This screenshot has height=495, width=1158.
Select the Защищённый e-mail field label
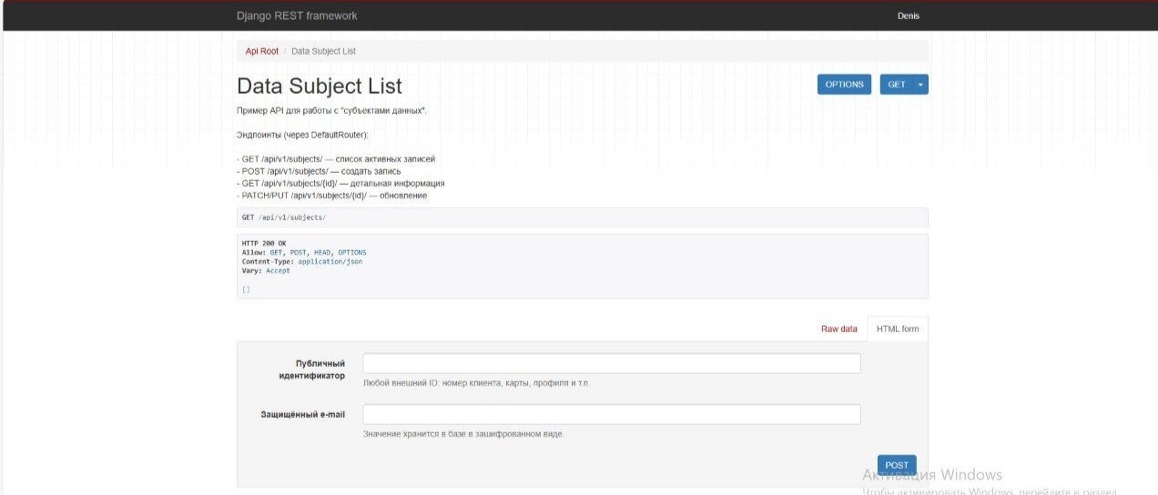tap(303, 414)
